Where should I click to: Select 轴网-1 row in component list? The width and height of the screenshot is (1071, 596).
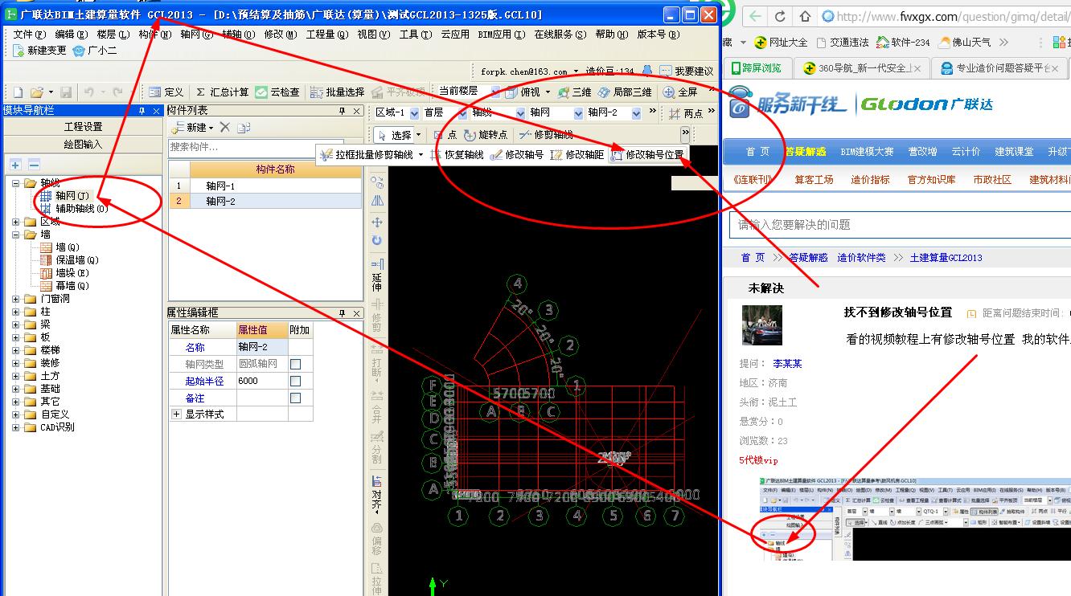[x=265, y=186]
